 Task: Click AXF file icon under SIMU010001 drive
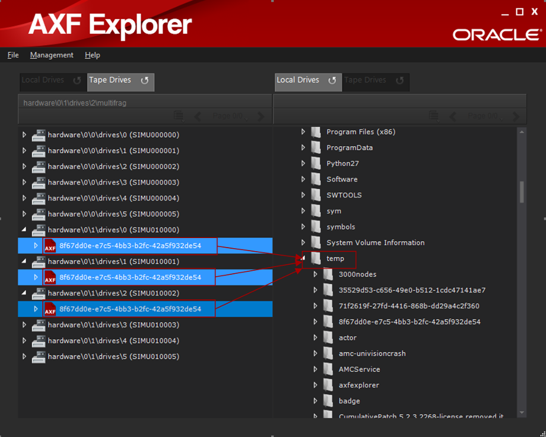coord(50,277)
